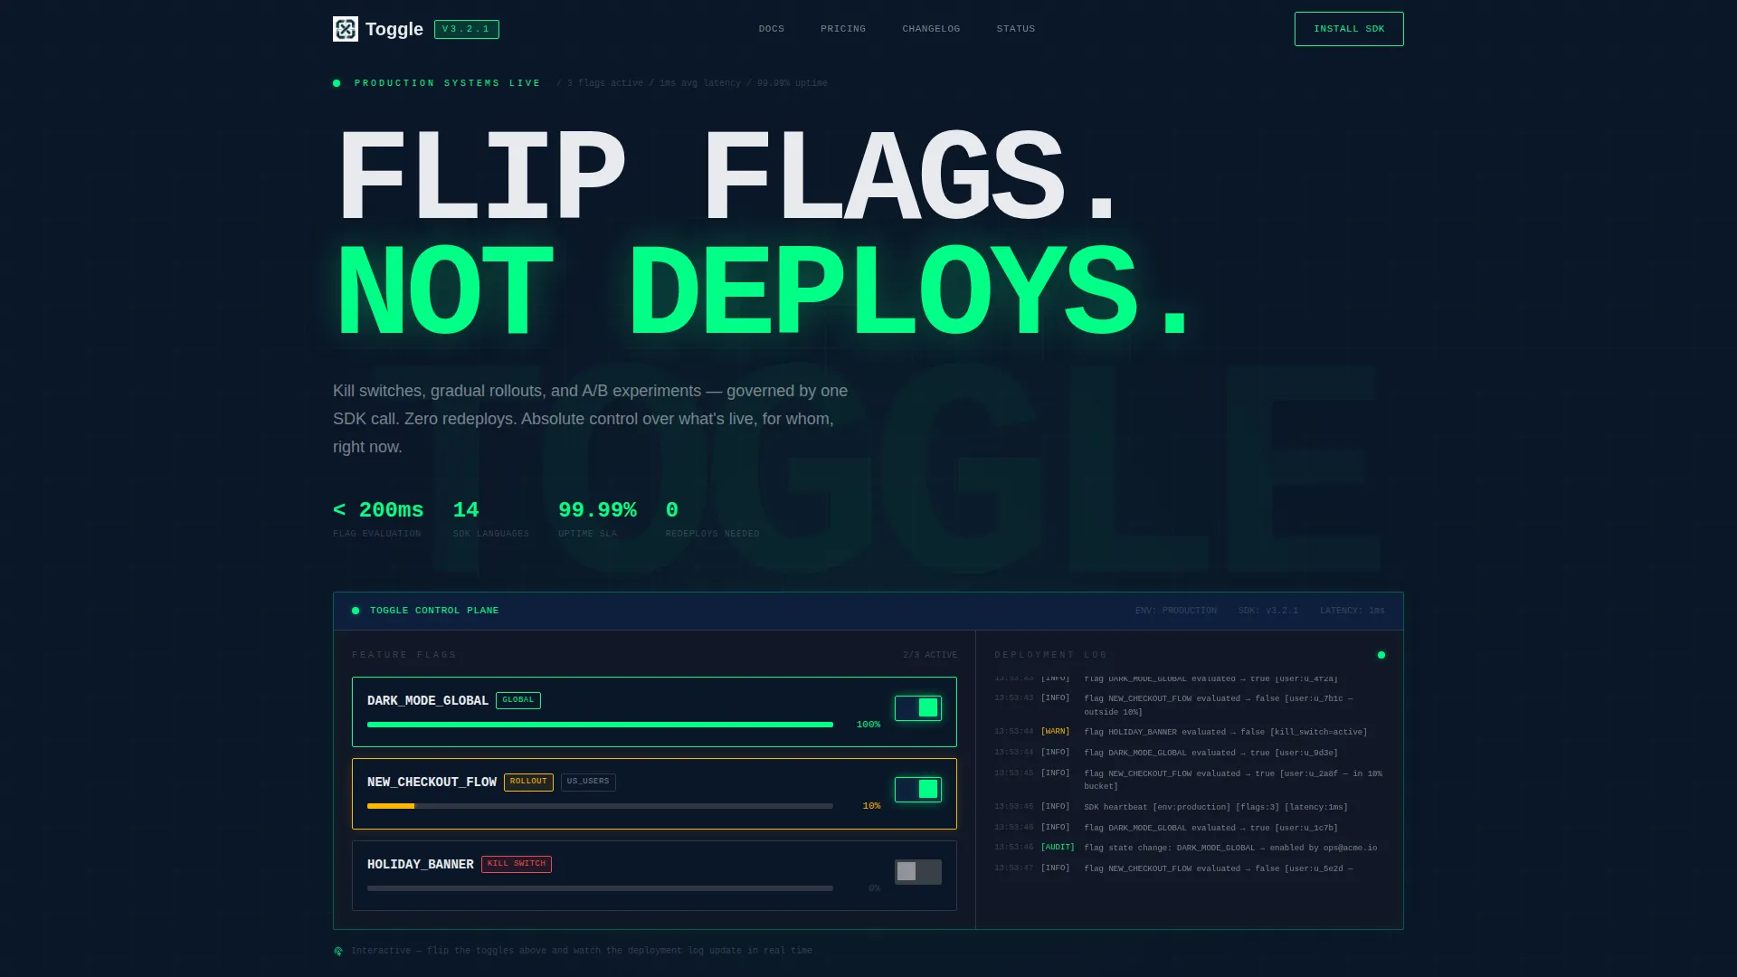Image resolution: width=1737 pixels, height=977 pixels.
Task: Turn off the DARK_MODE_GLOBAL toggle
Action: point(918,708)
